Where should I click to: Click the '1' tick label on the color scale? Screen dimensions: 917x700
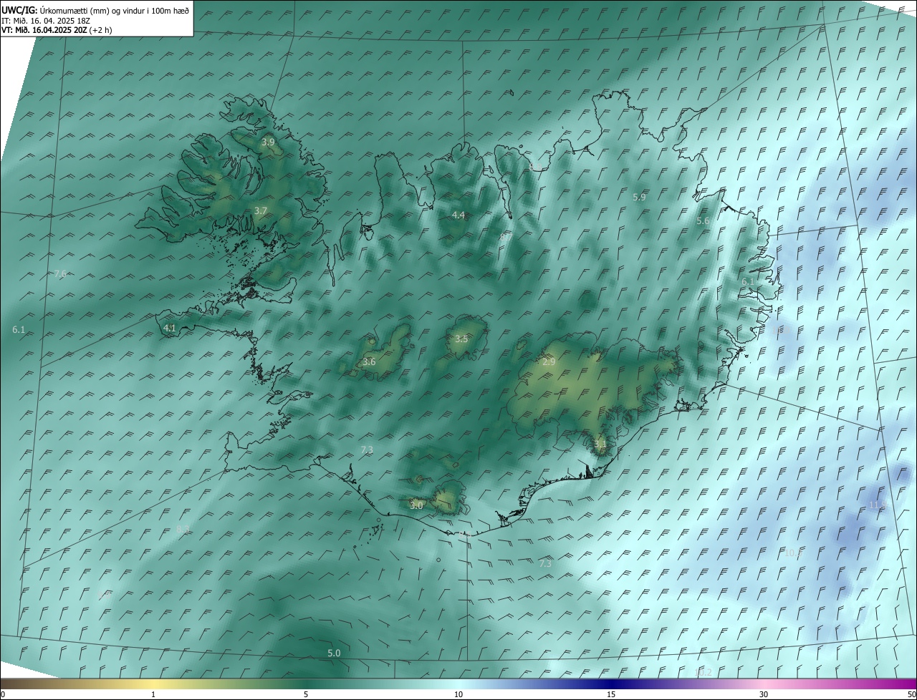(154, 694)
